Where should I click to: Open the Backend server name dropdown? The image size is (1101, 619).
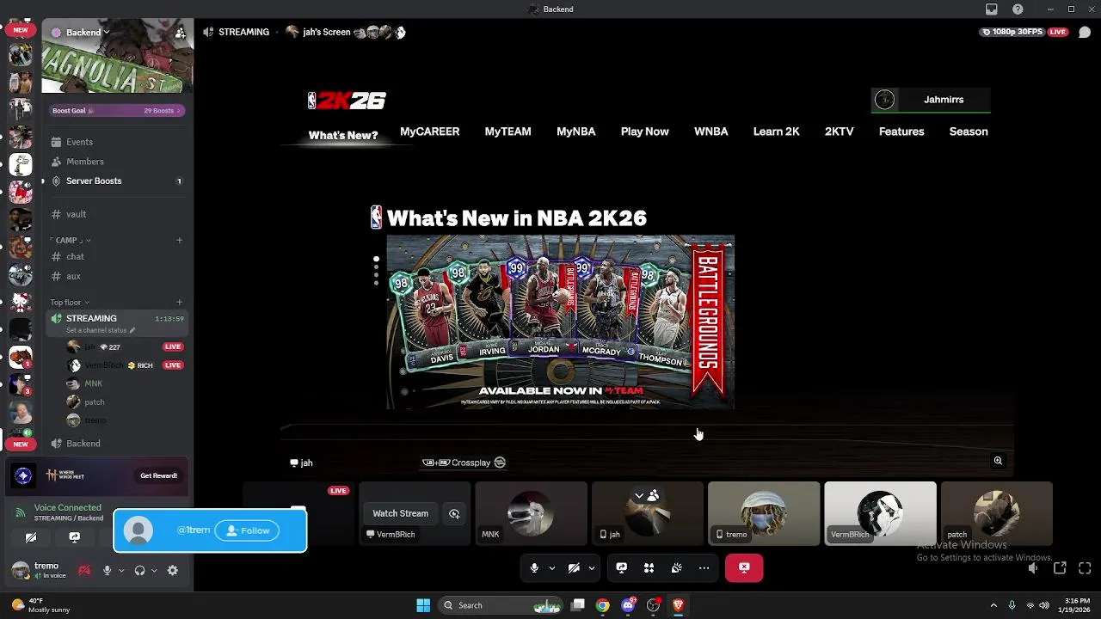point(88,33)
